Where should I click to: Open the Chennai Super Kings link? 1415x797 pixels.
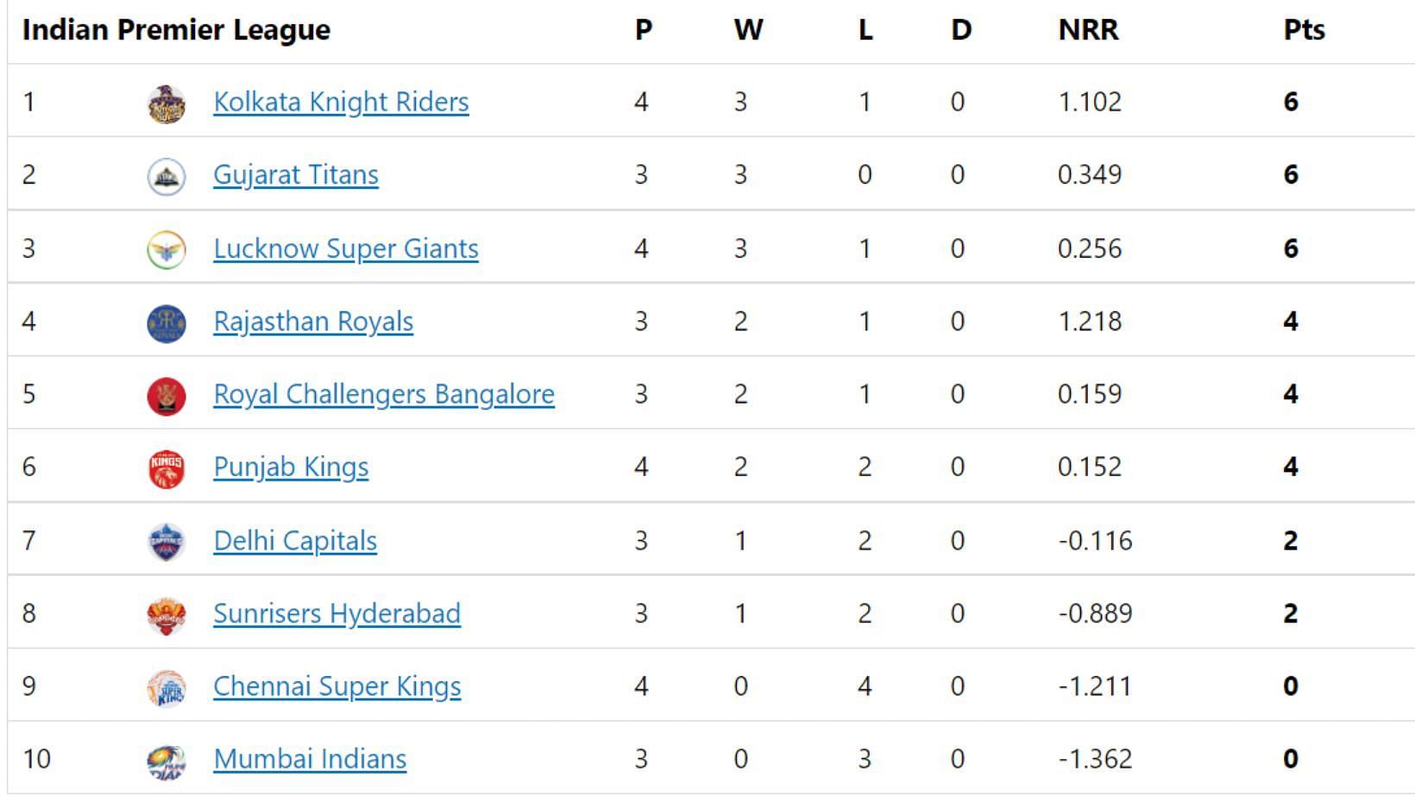coord(336,686)
